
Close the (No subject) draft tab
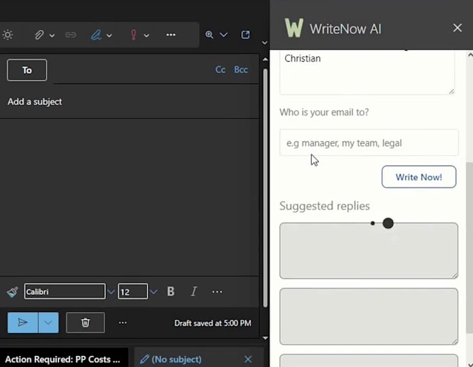click(248, 359)
